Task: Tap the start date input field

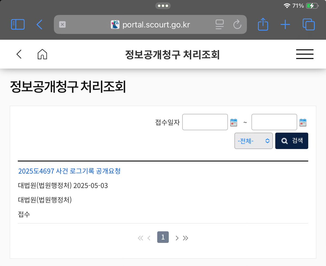Action: click(205, 122)
